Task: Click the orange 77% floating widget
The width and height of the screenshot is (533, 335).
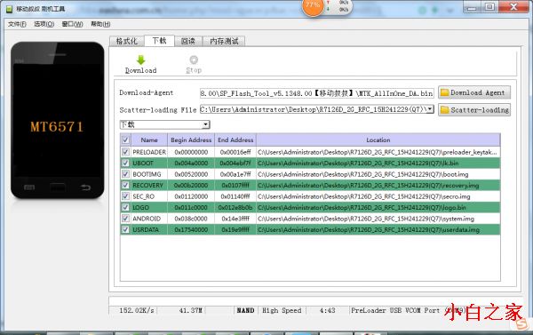Action: [313, 6]
